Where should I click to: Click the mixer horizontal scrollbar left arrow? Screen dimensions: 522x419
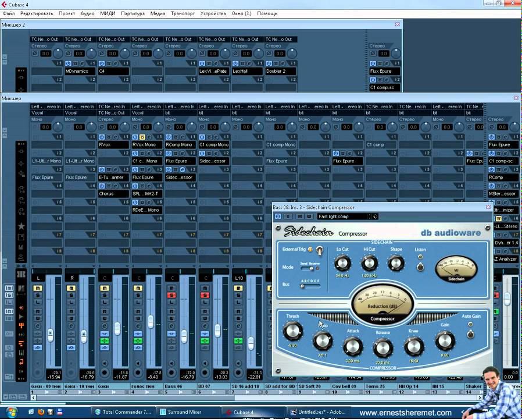point(34,397)
